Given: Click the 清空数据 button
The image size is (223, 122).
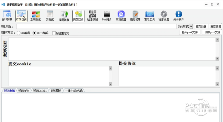Looking at the screenshot, I should [216, 26].
